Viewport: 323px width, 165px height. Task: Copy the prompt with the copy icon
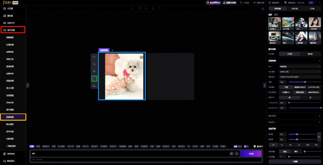(231, 153)
